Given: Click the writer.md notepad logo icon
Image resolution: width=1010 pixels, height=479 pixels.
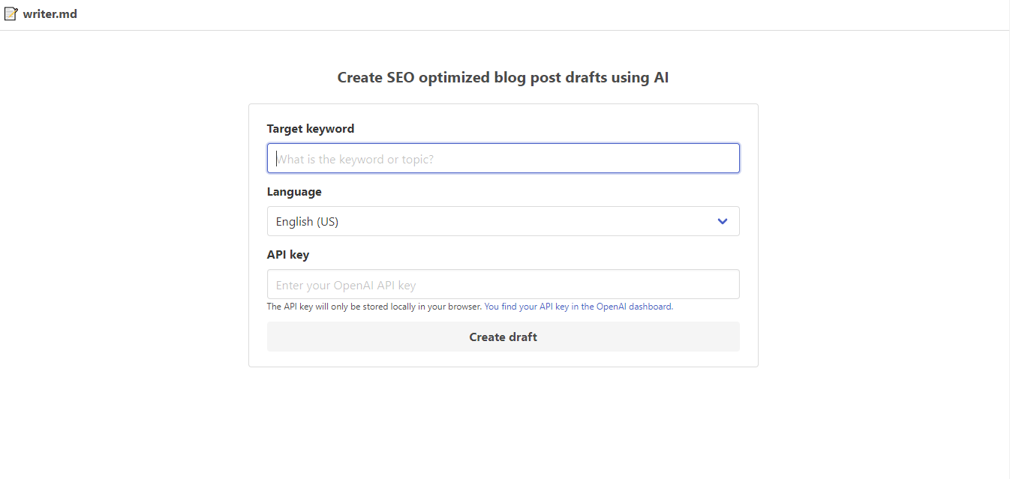Looking at the screenshot, I should (x=11, y=13).
